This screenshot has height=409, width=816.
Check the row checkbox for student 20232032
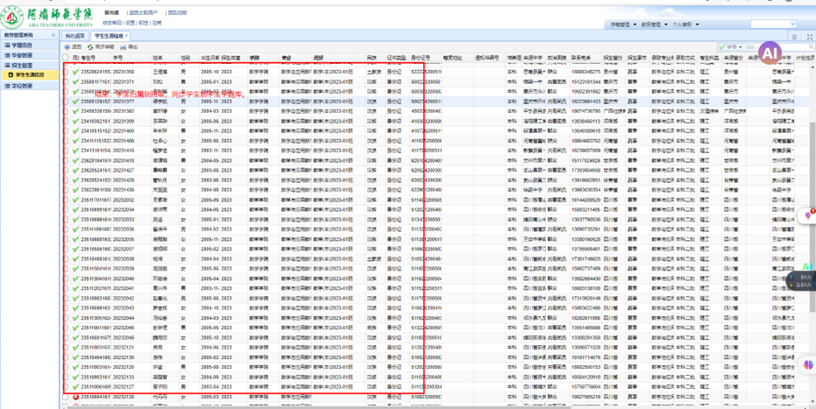[x=66, y=200]
